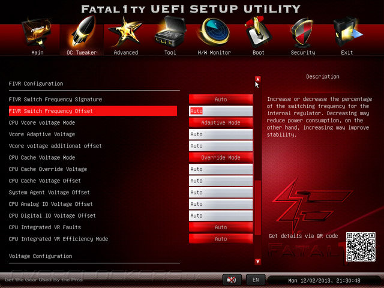Viewport: 384px width, 288px height.
Task: Click System Agent Voltage Offset field
Action: pyautogui.click(x=221, y=193)
